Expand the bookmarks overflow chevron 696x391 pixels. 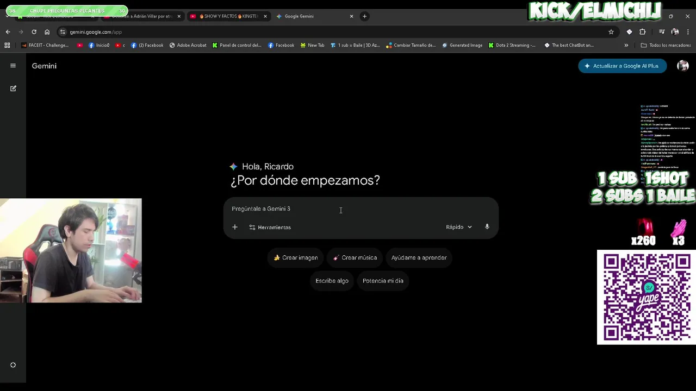(x=626, y=45)
